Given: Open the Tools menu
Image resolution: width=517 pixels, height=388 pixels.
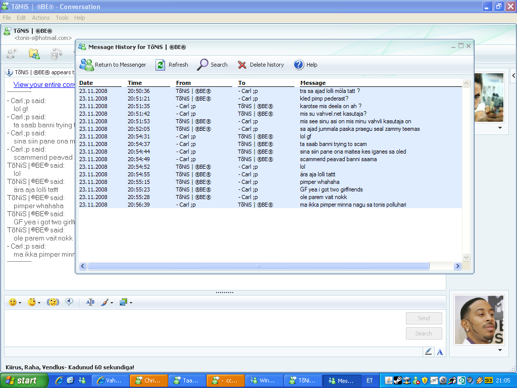Looking at the screenshot, I should (62, 18).
